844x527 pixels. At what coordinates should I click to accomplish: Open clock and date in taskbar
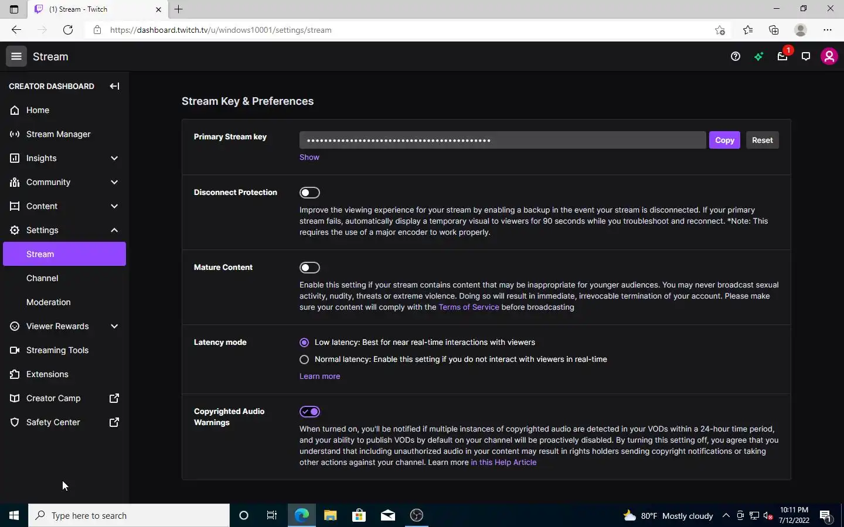(x=794, y=515)
